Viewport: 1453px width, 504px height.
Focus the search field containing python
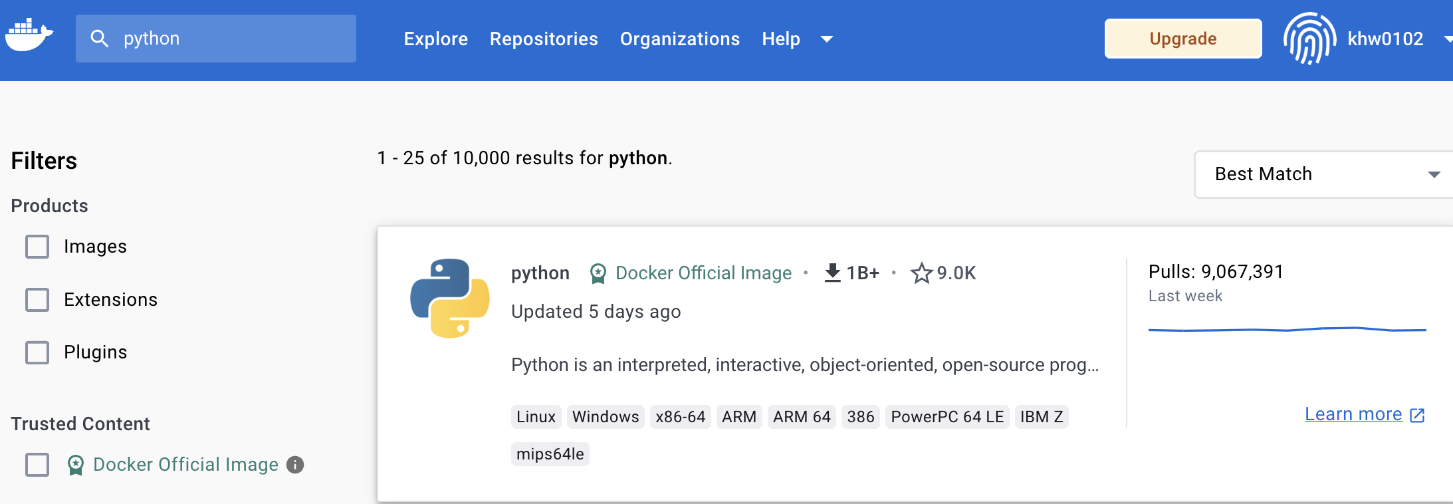[x=216, y=39]
